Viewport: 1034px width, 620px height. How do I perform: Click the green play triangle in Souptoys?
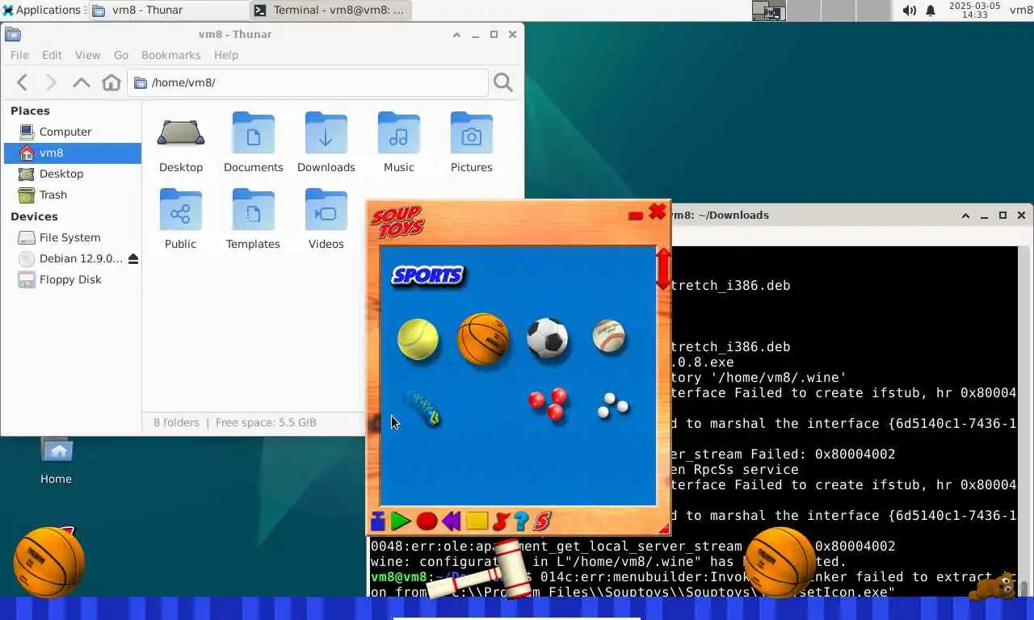point(401,522)
